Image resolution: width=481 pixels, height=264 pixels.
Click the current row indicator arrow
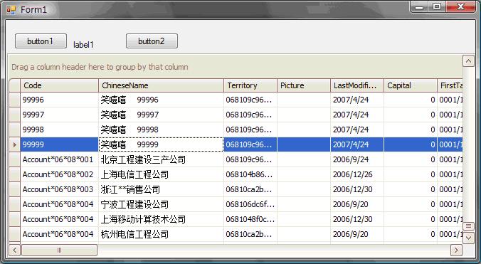coord(14,144)
